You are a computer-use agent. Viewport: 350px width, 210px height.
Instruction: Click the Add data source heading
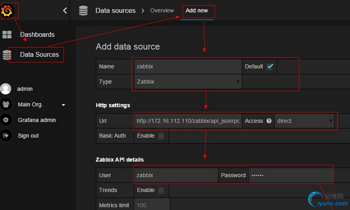coord(128,47)
